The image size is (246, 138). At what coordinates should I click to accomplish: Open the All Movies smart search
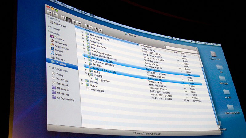[x=60, y=93]
